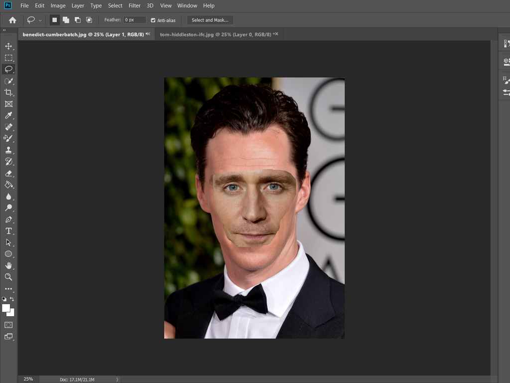Select the Zoom tool
510x383 pixels.
pyautogui.click(x=8, y=277)
